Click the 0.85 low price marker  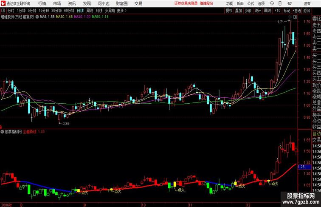pyautogui.click(x=66, y=123)
